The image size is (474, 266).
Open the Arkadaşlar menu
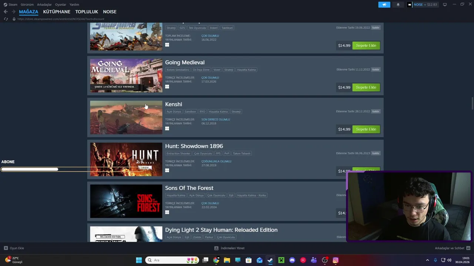point(44,4)
